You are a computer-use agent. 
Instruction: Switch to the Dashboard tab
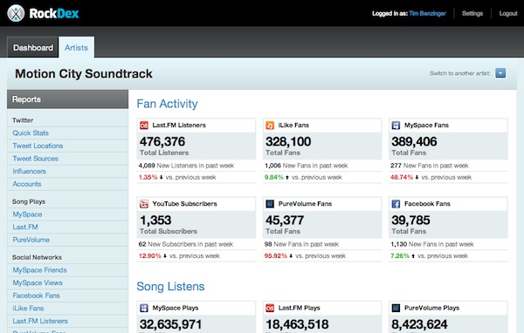click(x=33, y=47)
